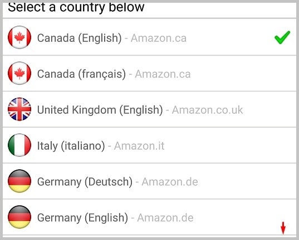Pick Germany (Deutsch) as country
The height and width of the screenshot is (240, 299).
point(149,181)
